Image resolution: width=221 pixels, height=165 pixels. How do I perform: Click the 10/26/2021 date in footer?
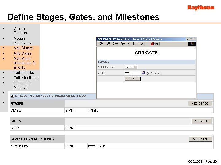click(194, 162)
